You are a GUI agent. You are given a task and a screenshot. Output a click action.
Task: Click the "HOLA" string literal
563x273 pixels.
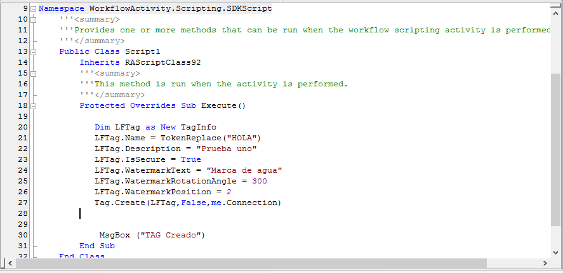242,138
